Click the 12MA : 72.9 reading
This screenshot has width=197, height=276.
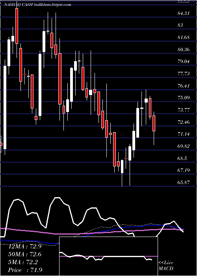(25, 246)
